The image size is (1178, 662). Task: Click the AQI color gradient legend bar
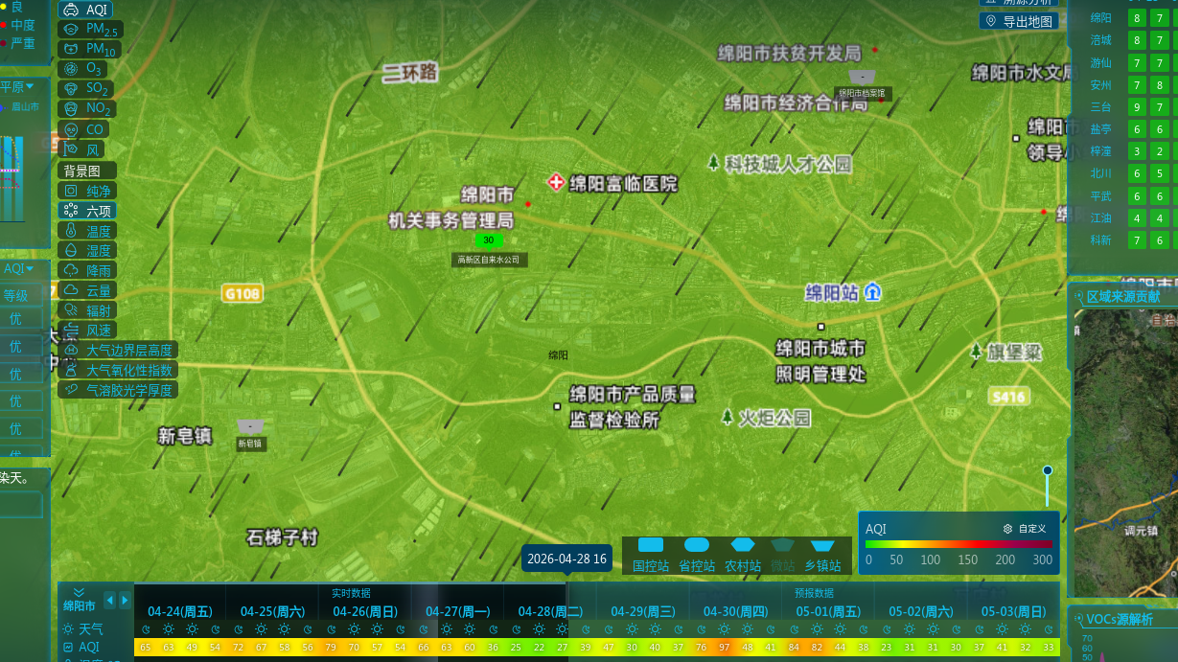(959, 544)
